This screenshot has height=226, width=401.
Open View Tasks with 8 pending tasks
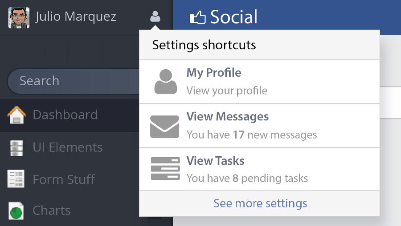(x=259, y=169)
